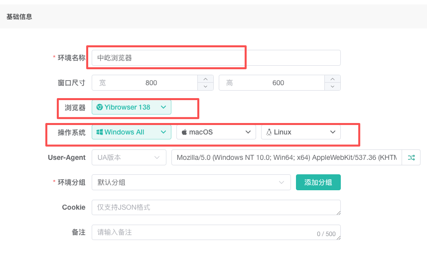The width and height of the screenshot is (427, 253).
Task: Open the Windows All dropdown
Action: point(163,132)
